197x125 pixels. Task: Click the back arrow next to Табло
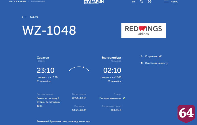click(24, 17)
